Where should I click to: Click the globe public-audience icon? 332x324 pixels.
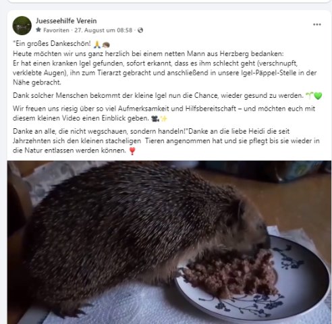coord(140,30)
